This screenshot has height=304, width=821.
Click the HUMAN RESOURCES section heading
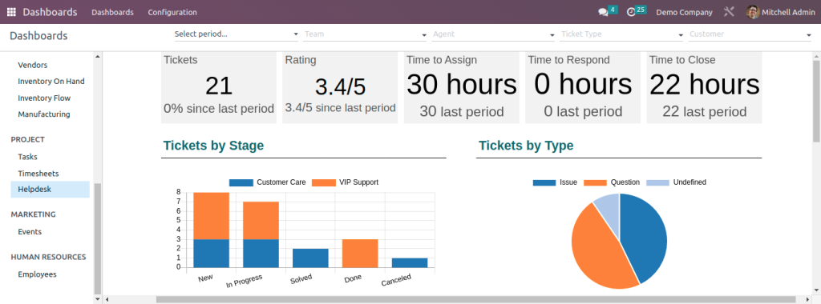(48, 257)
